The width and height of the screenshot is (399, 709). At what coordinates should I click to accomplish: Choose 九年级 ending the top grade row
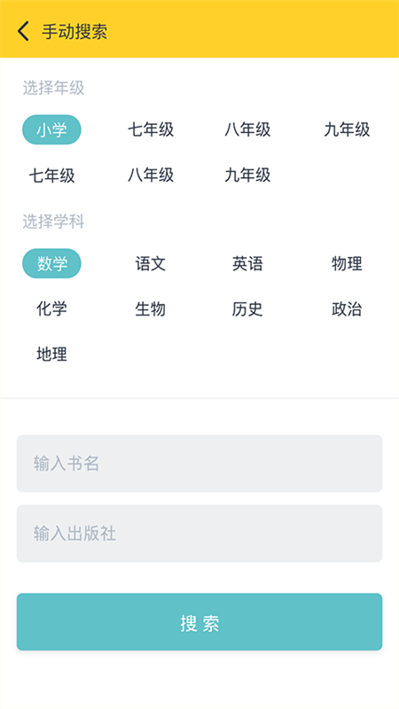347,129
